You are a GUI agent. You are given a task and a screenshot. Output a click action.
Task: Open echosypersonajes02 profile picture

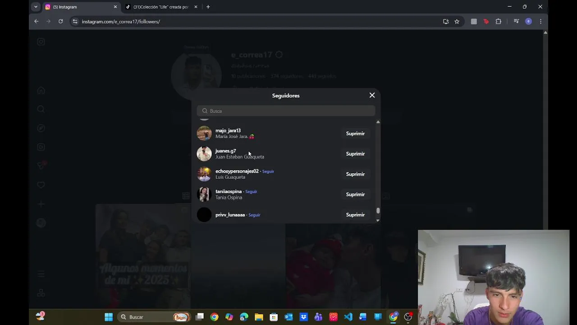click(204, 174)
